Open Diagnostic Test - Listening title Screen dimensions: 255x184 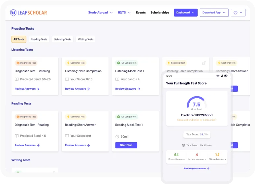point(32,71)
